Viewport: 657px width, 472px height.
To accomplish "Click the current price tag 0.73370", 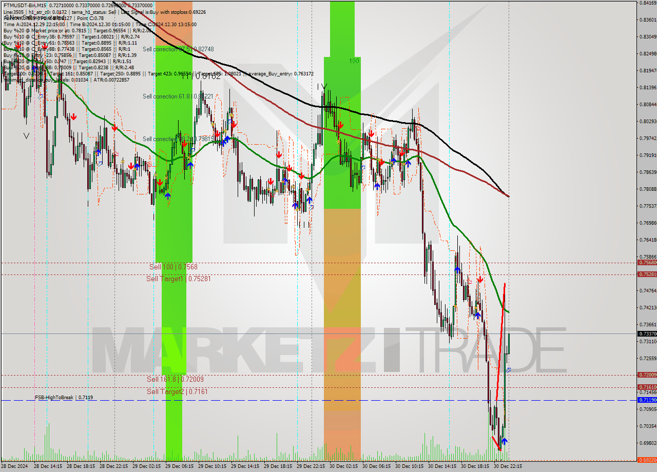I will pyautogui.click(x=647, y=333).
